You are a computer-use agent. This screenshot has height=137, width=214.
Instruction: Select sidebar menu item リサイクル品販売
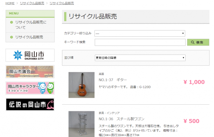click(x=29, y=37)
